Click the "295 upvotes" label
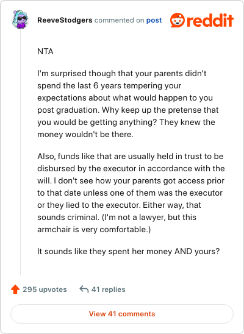 point(45,290)
